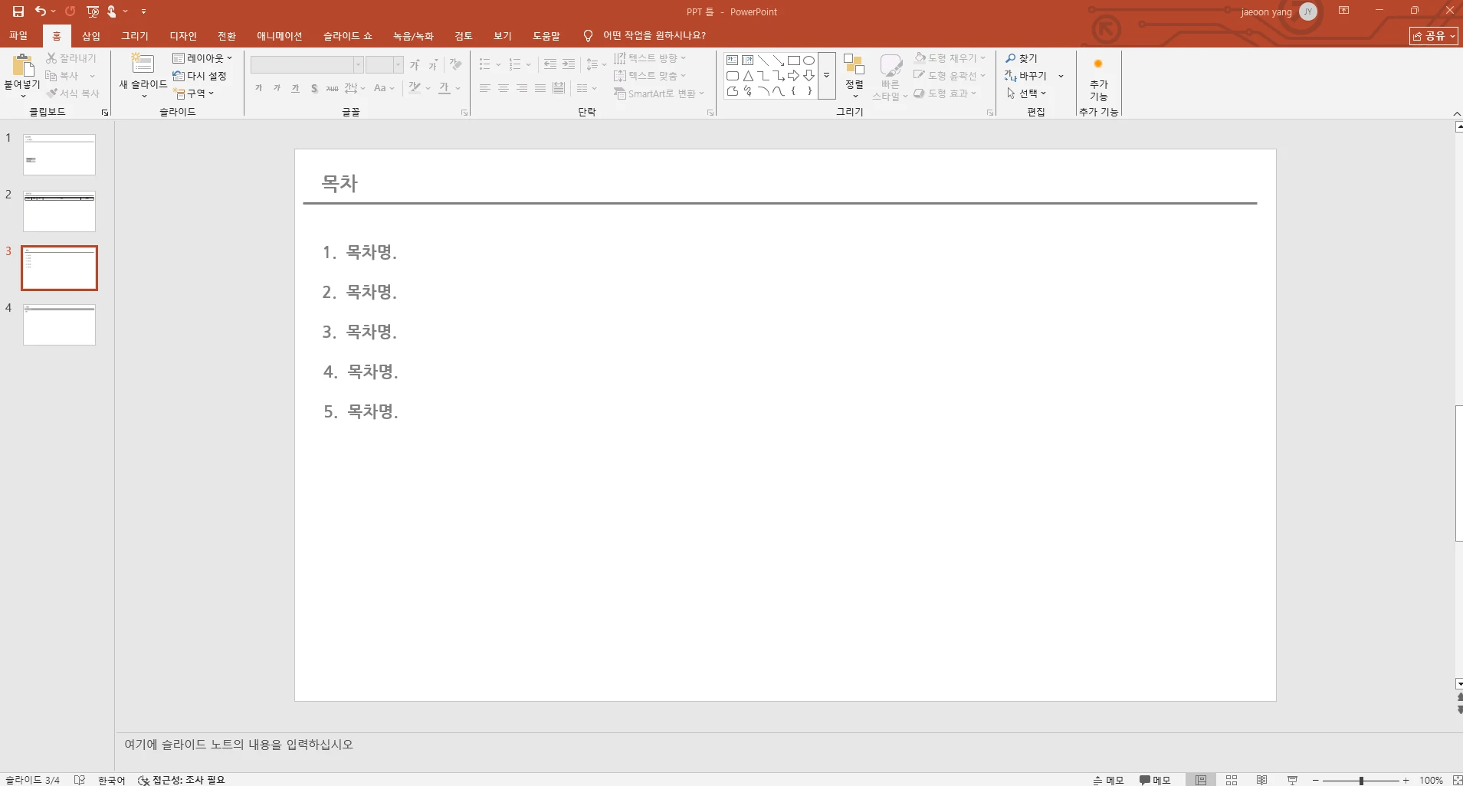Click the zoom out minus button
This screenshot has height=786, width=1463.
point(1316,780)
